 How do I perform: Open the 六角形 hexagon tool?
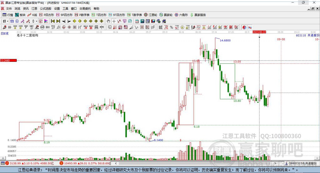[181, 15]
